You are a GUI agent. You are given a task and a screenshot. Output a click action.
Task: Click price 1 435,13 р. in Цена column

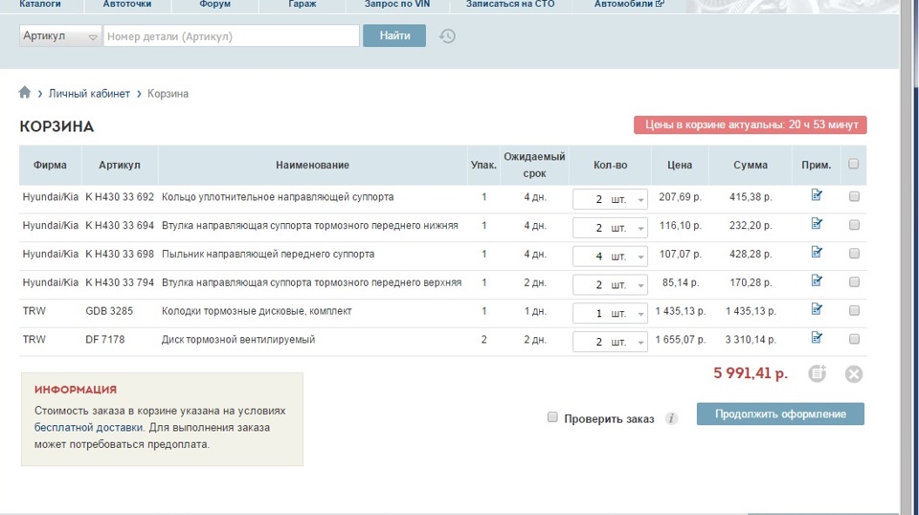680,311
